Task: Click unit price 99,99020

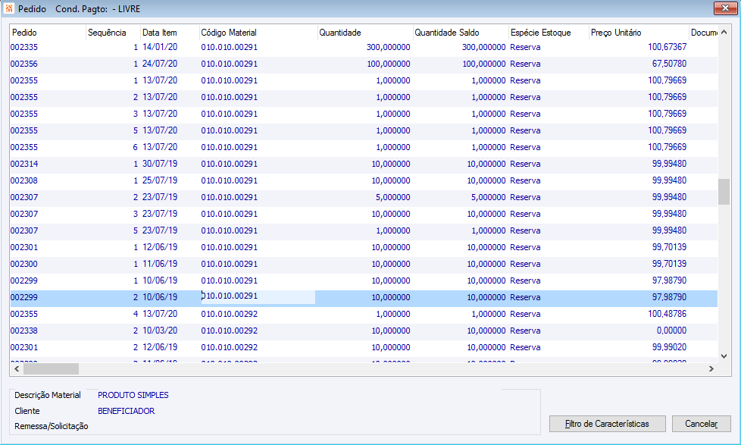Action: pyautogui.click(x=669, y=347)
